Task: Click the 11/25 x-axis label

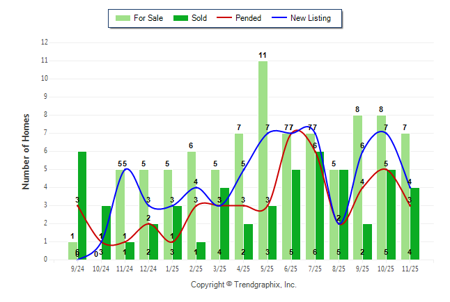Action: point(410,268)
